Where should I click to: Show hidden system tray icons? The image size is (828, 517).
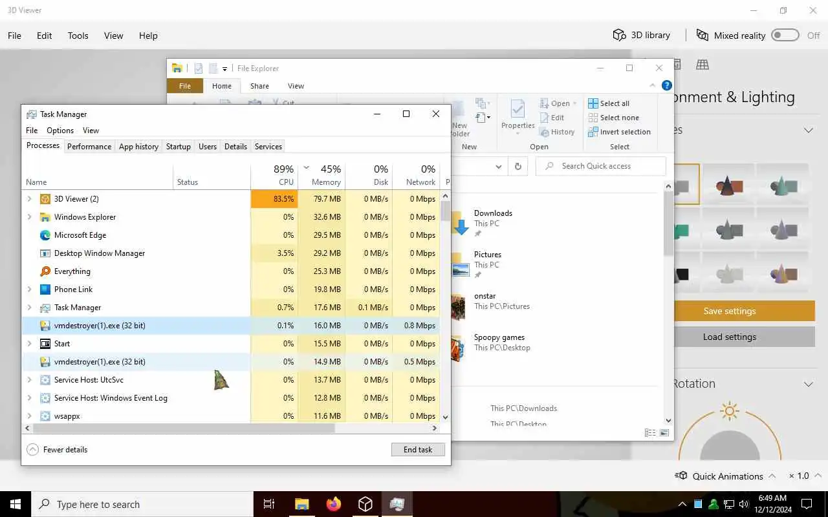(682, 504)
